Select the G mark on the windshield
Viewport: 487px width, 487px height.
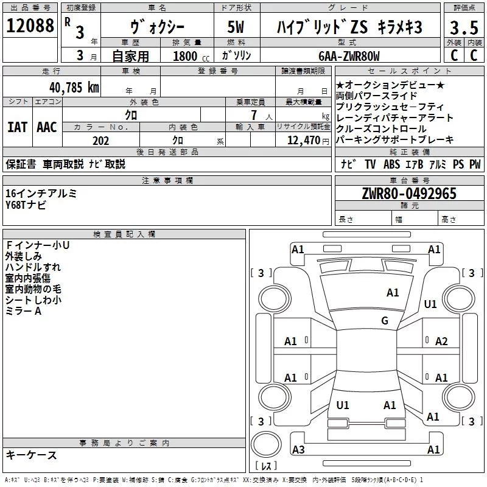[385, 321]
